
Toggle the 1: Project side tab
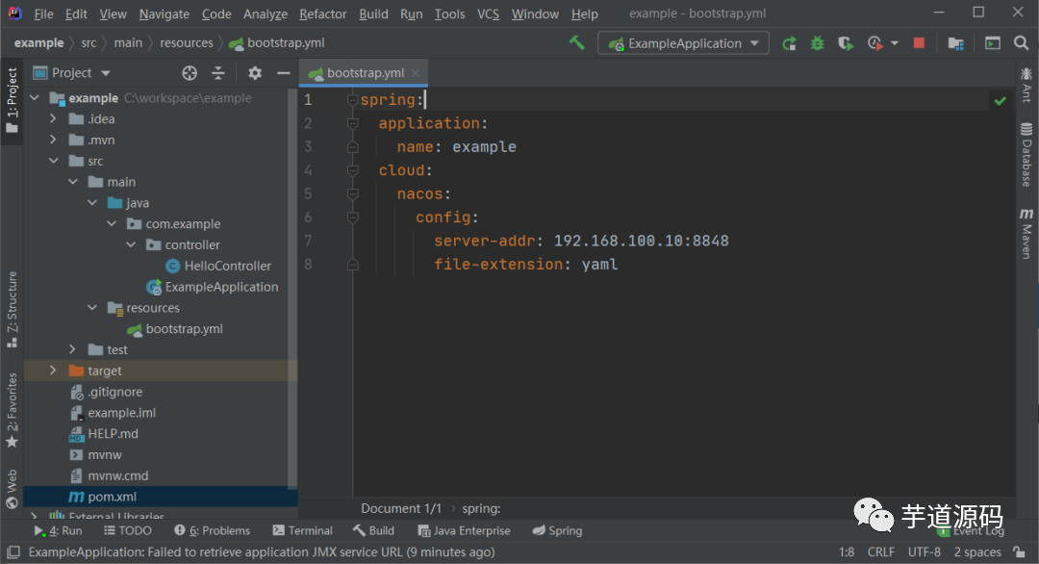[x=12, y=101]
